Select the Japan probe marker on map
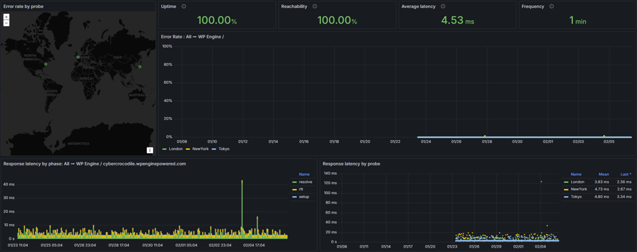Image resolution: width=637 pixels, height=252 pixels. [x=140, y=67]
